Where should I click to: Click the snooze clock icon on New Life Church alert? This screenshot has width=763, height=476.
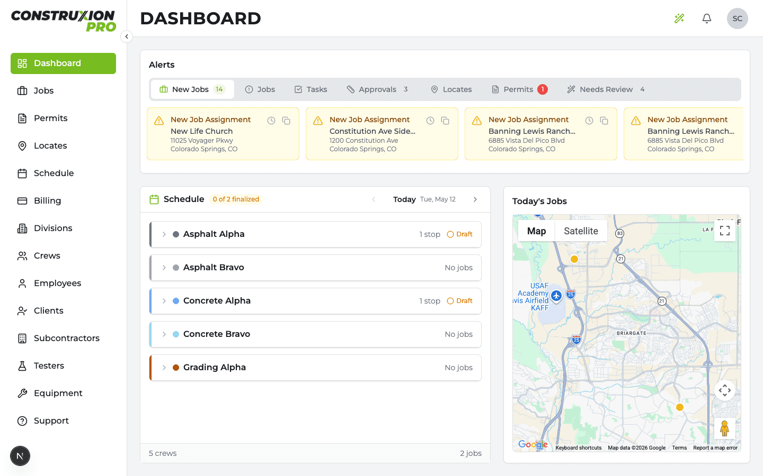point(271,121)
